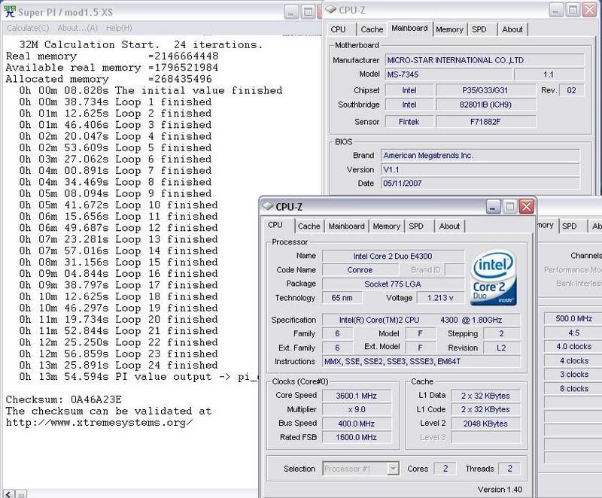This screenshot has height=498, width=602.
Task: Open the Processor #1 selection dropdown
Action: click(361, 469)
